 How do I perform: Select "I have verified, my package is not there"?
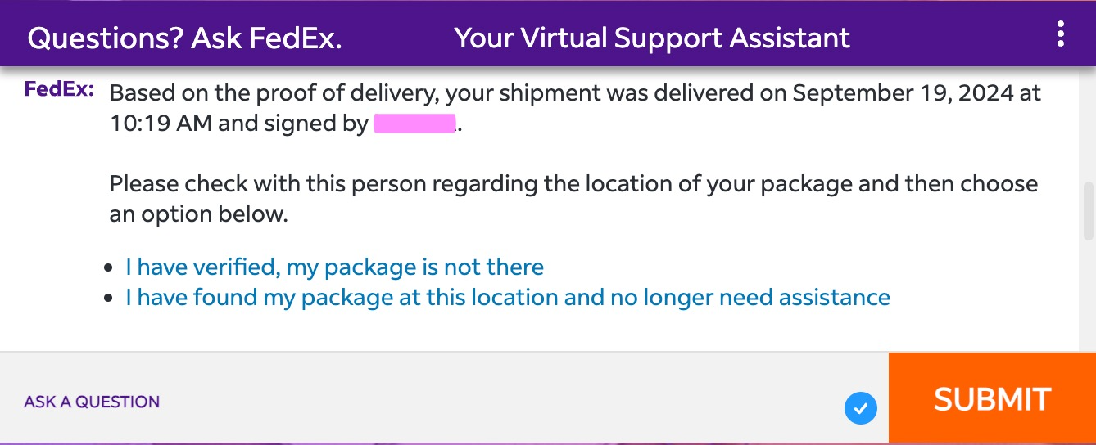click(334, 267)
